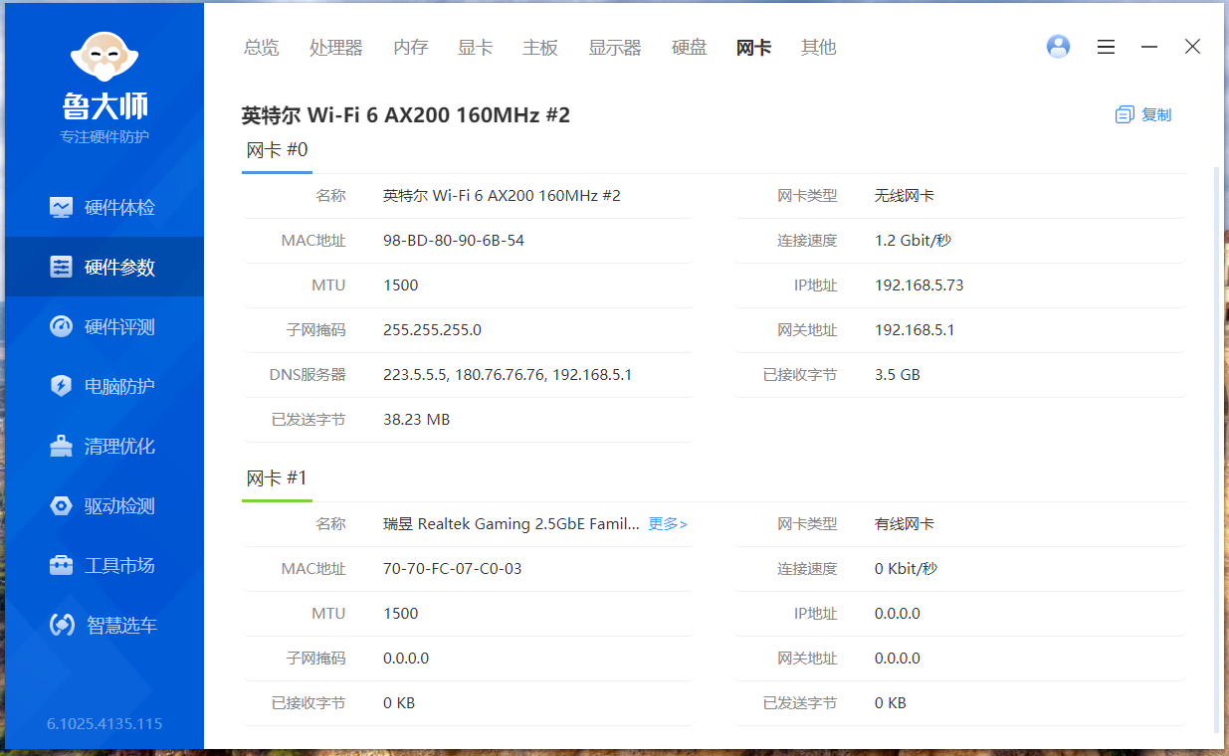Click MAC address 98-BD-80-90-6B-54
Viewport: 1229px width, 756px height.
(x=454, y=240)
